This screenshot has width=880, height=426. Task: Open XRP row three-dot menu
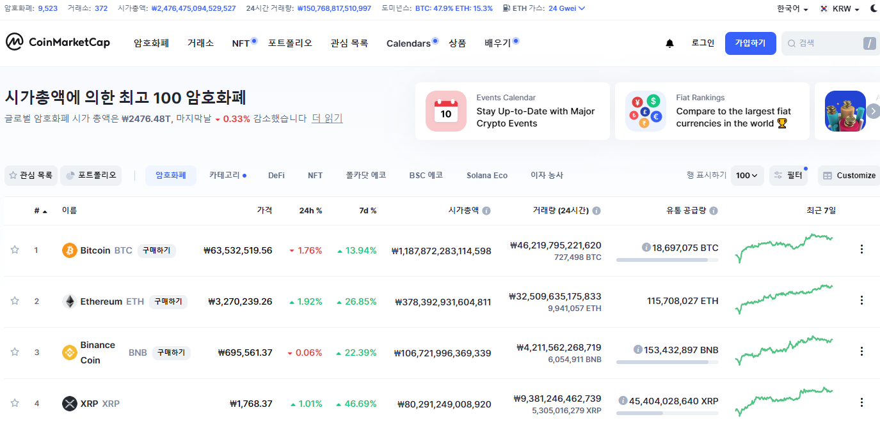tap(861, 402)
